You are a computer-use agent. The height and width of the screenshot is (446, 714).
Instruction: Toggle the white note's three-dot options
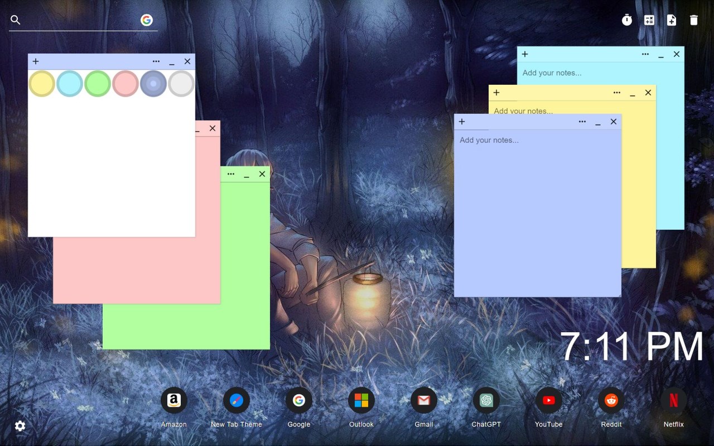(x=156, y=61)
